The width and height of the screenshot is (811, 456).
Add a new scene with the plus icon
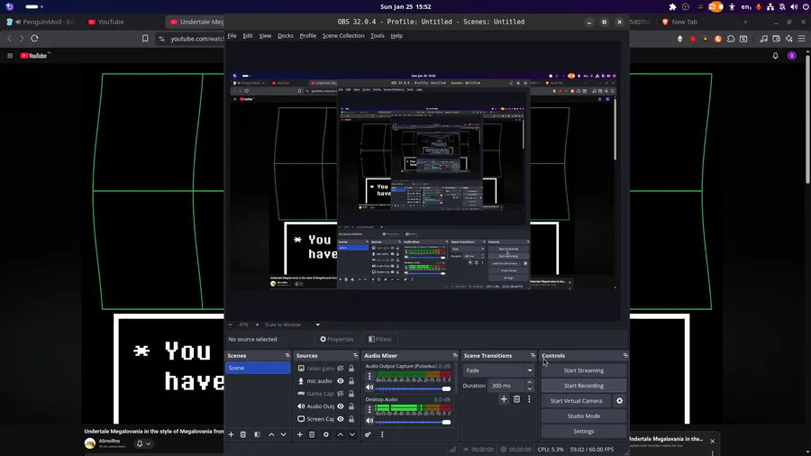click(232, 434)
